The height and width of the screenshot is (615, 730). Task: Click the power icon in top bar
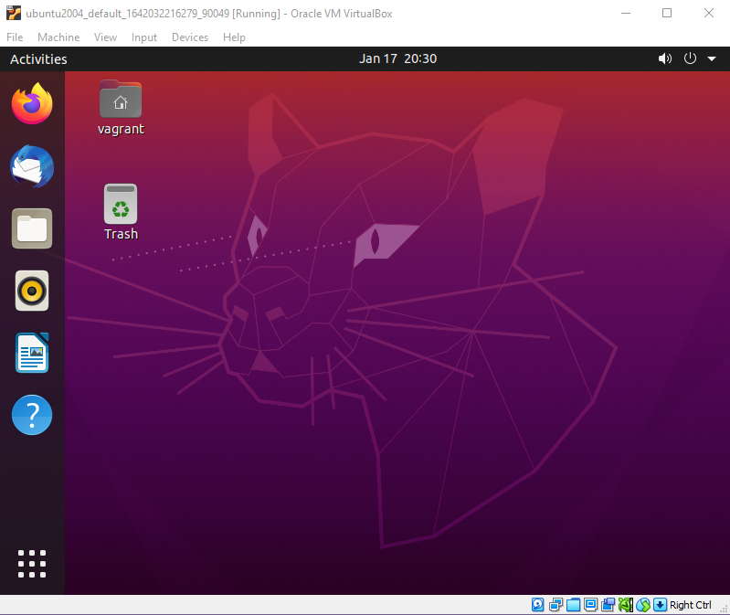[x=690, y=58]
